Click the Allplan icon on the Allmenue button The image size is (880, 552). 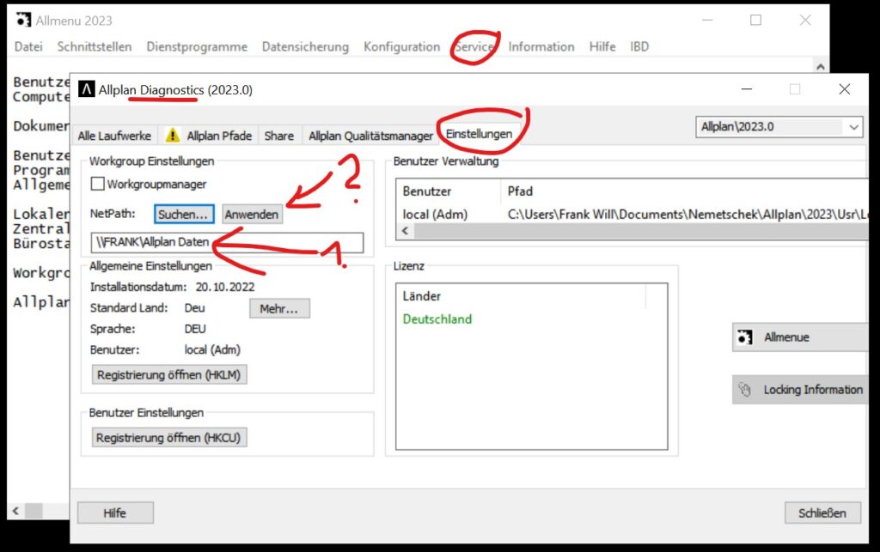click(745, 337)
